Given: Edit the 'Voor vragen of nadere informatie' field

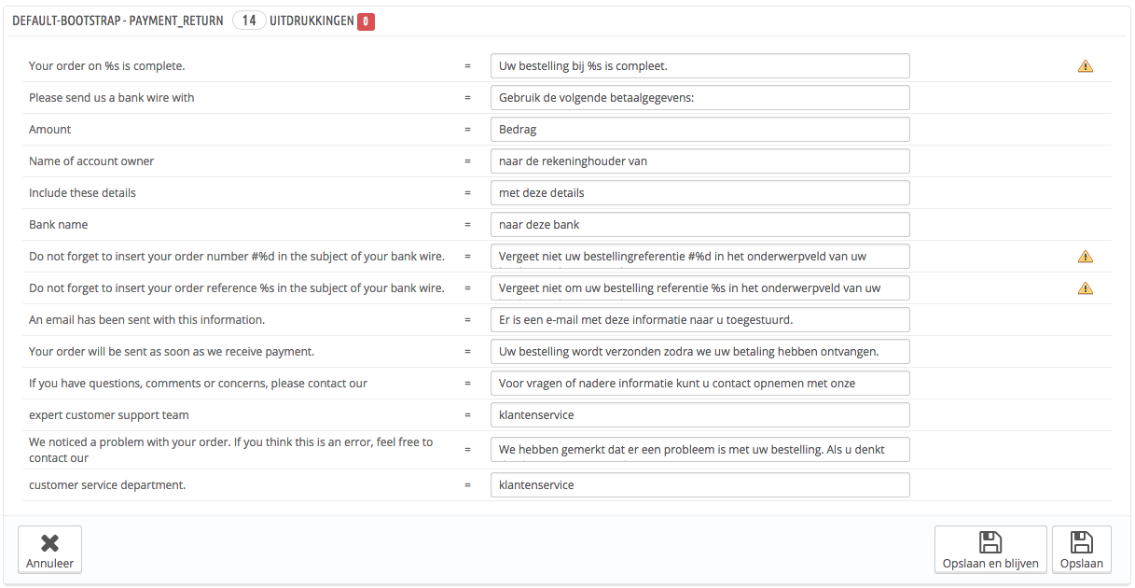Looking at the screenshot, I should (x=699, y=384).
